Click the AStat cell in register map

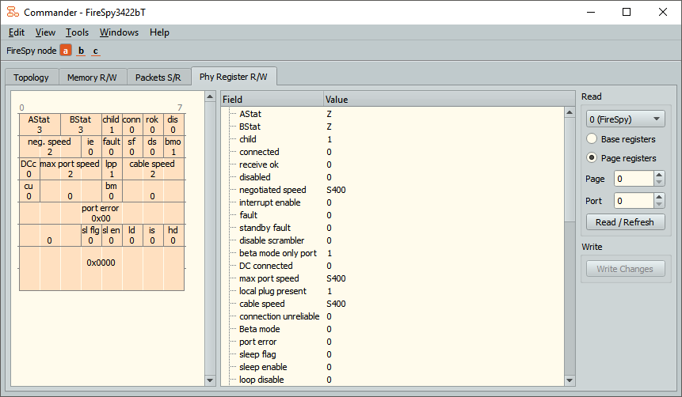coord(40,125)
